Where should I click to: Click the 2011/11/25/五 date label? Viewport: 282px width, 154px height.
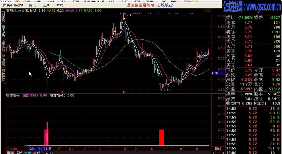point(41,149)
